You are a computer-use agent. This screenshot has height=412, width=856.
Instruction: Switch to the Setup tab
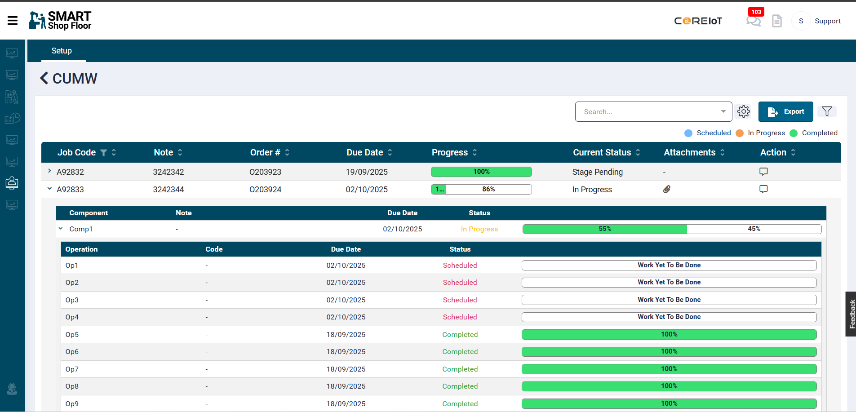pos(62,51)
